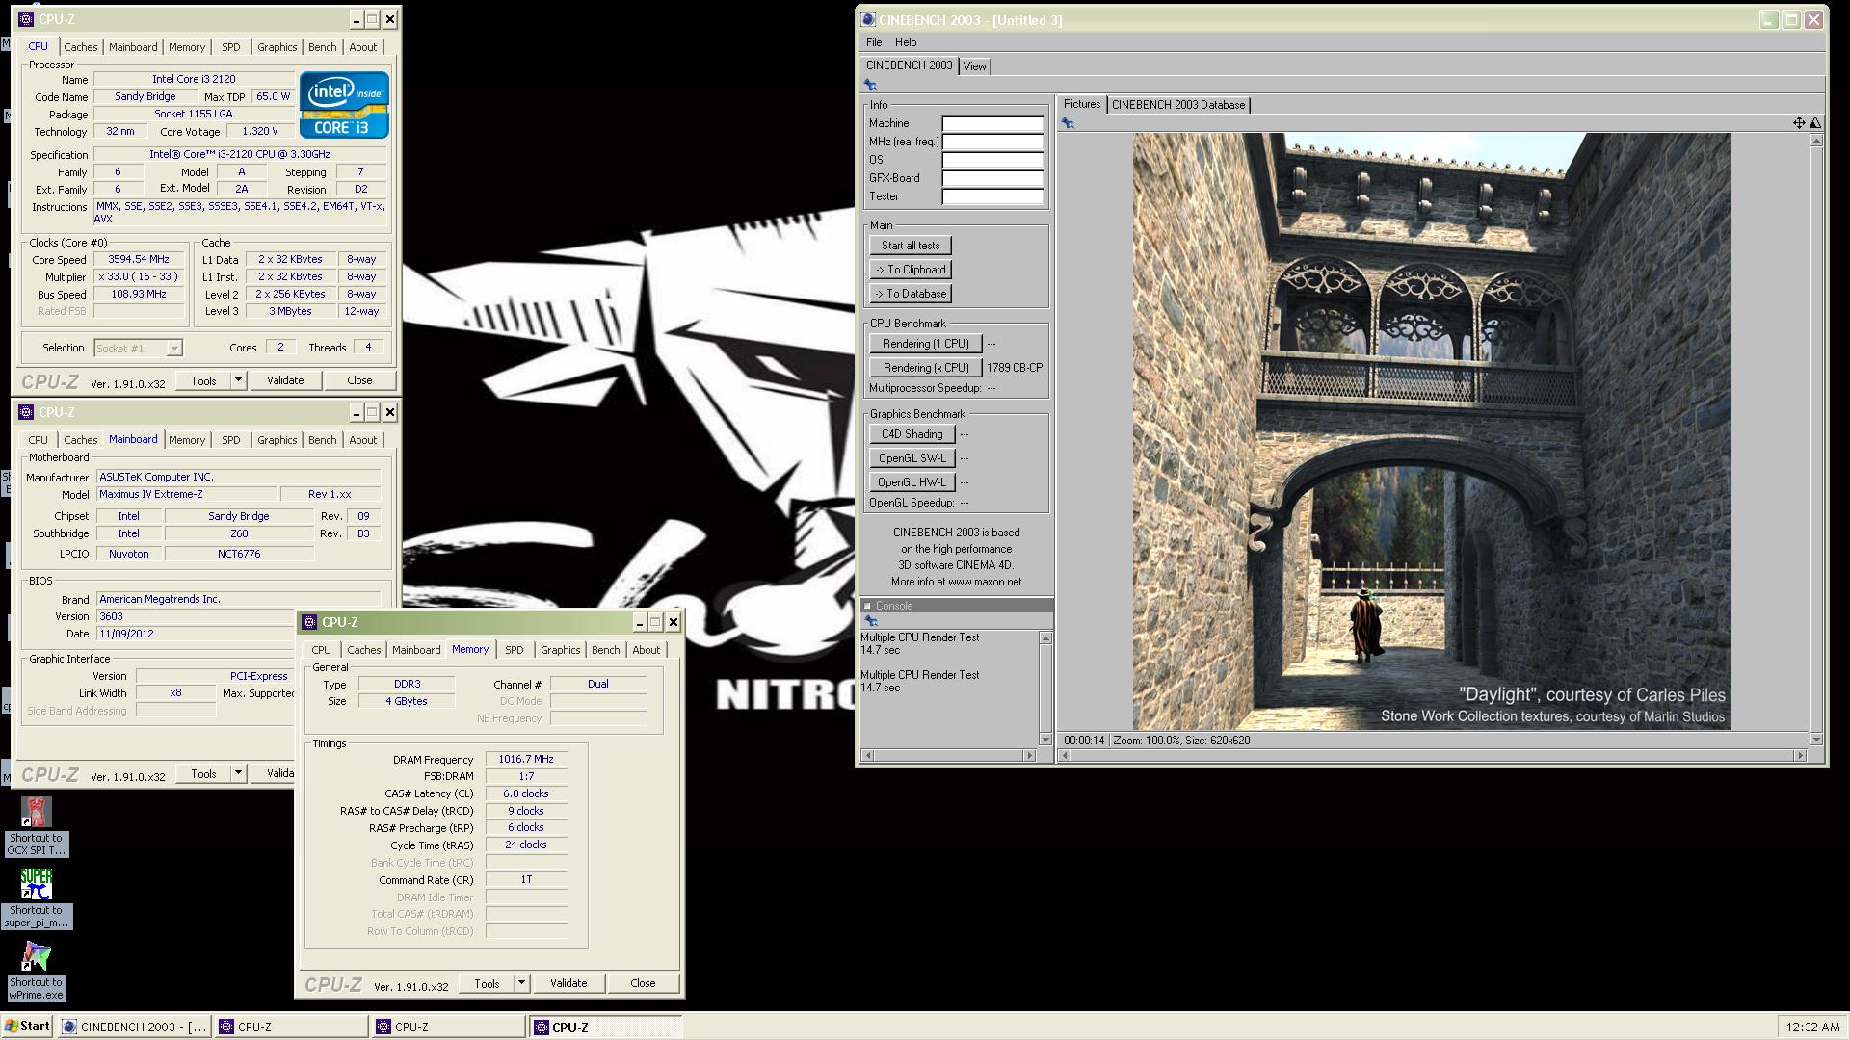Screen dimensions: 1850x1040
Task: Click the Intel Core i3 logo badge
Action: (344, 104)
